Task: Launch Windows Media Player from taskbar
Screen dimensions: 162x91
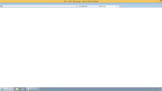Action: (23, 89)
